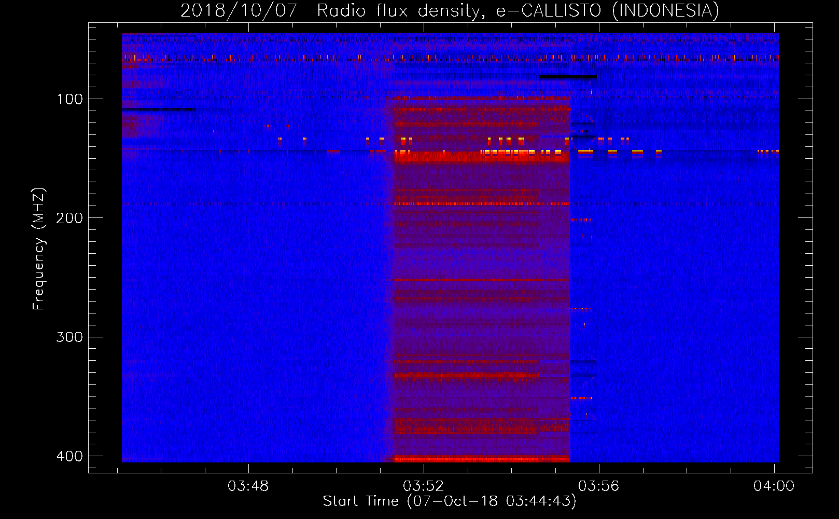Select the 400 MHz frequency axis label
839x519 pixels.
point(69,456)
